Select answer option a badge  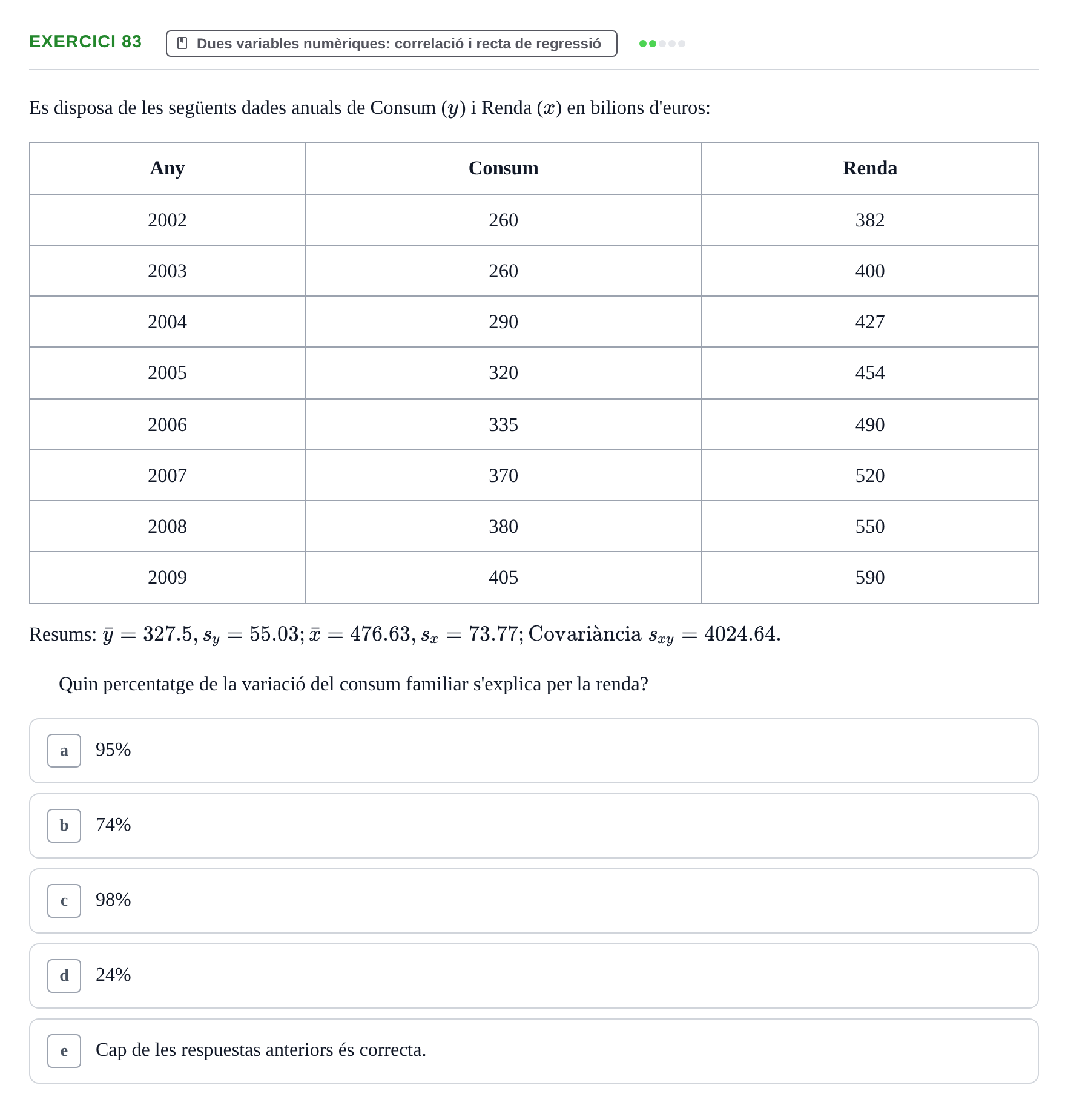pyautogui.click(x=64, y=751)
